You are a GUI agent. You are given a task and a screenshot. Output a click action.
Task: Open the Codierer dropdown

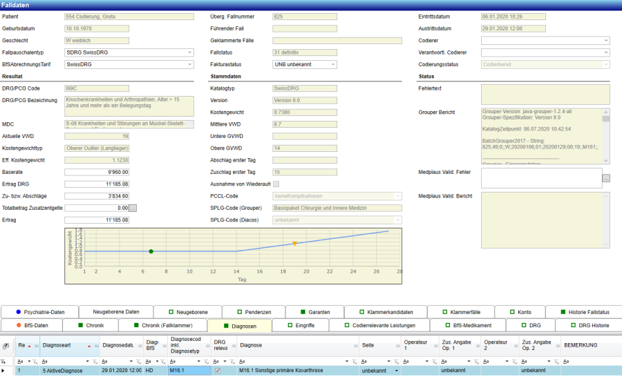tap(606, 41)
